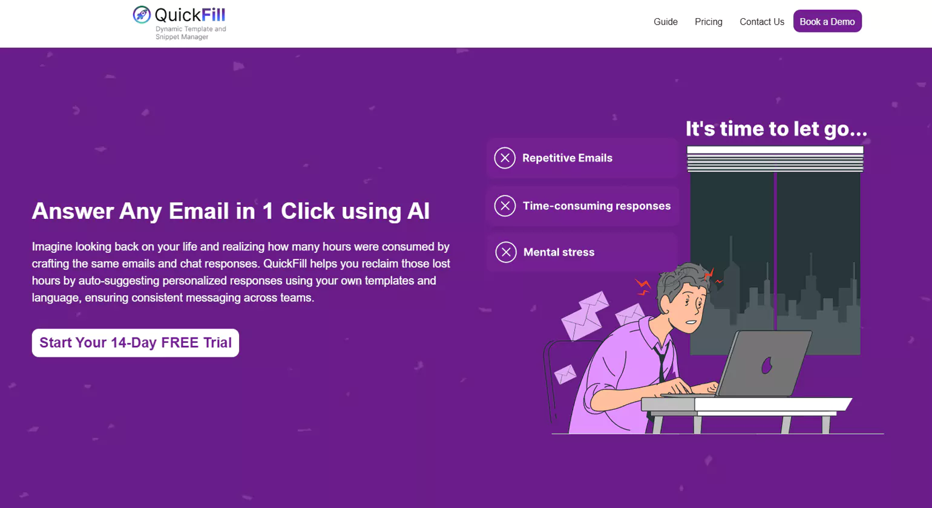Click the Book a Demo button
Screen dimensions: 932x508
coord(827,21)
